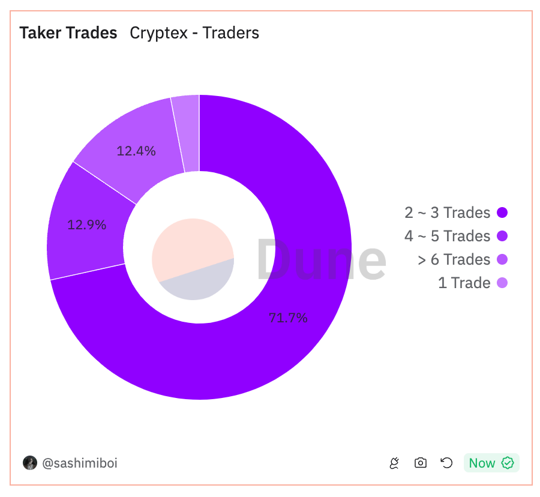Select the smallest unlabeled donut slice

coord(186,132)
